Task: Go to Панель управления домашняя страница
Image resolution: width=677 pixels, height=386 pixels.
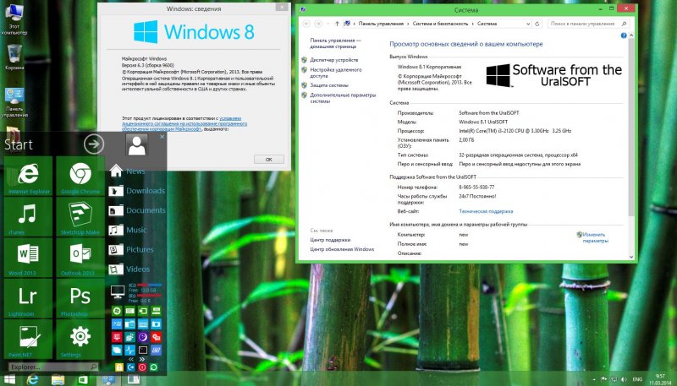Action: pos(335,43)
